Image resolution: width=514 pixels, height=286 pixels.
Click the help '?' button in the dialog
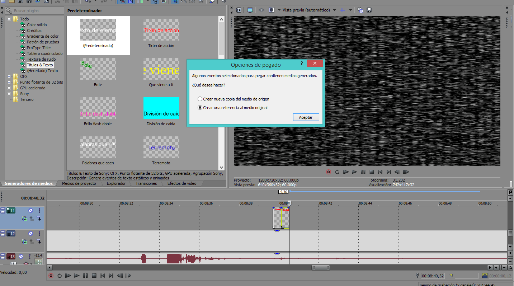(x=302, y=63)
